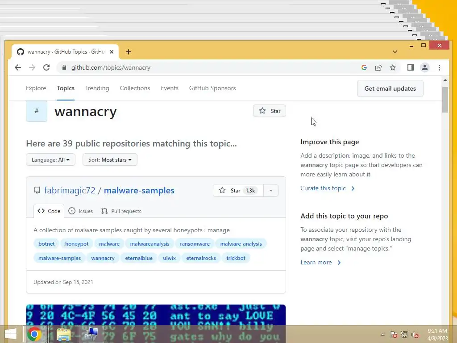The width and height of the screenshot is (457, 343).
Task: Open File Explorer from taskbar
Action: [x=63, y=335]
